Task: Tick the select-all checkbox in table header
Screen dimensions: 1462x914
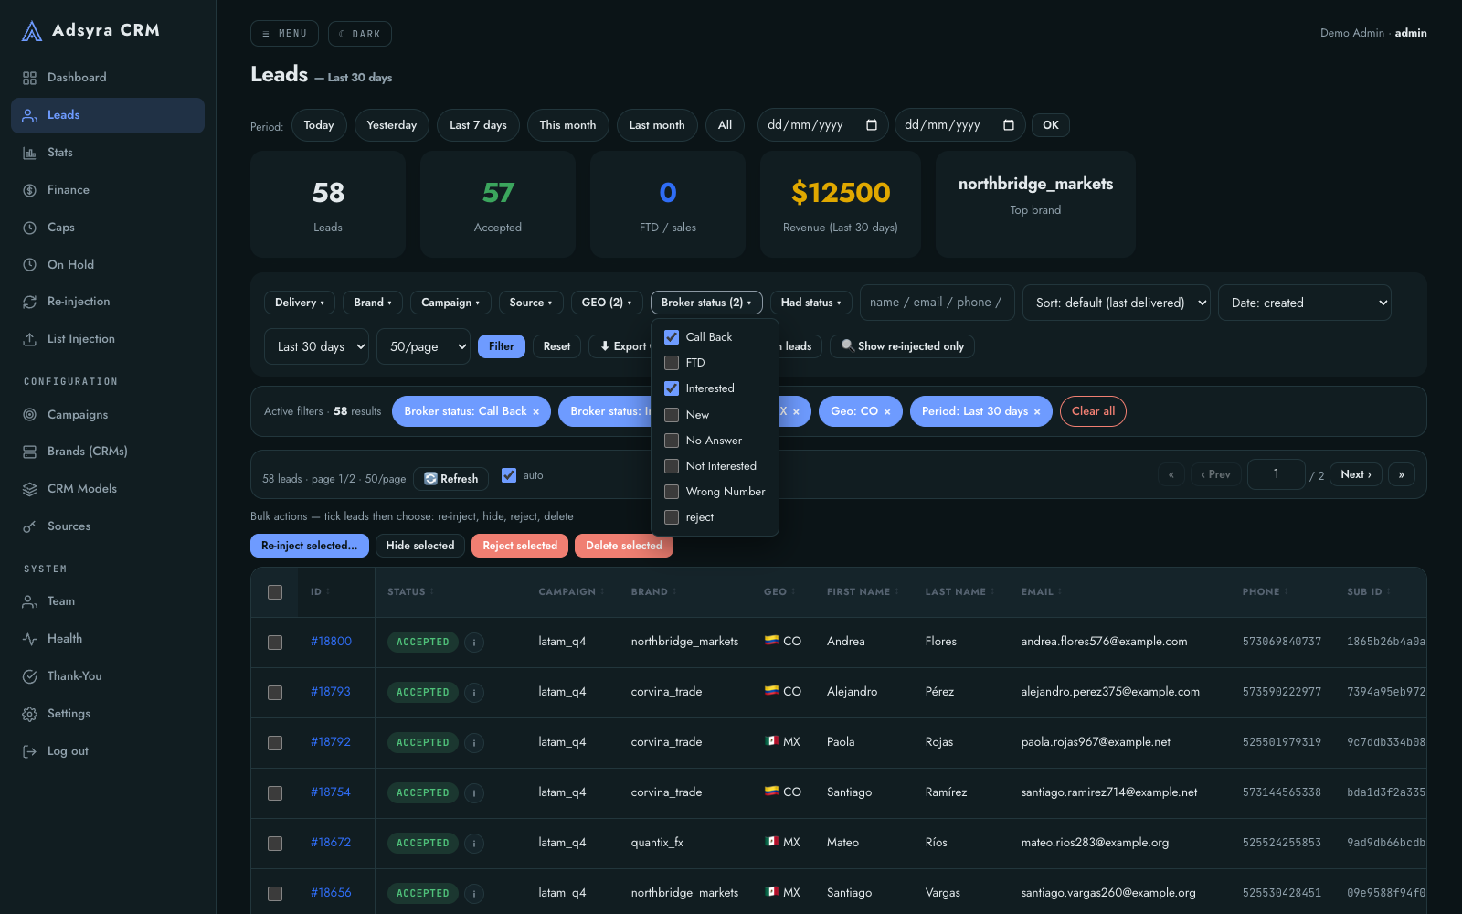Action: pyautogui.click(x=275, y=592)
